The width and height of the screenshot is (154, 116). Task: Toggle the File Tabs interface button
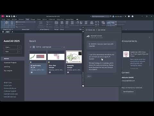[x=109, y=24]
